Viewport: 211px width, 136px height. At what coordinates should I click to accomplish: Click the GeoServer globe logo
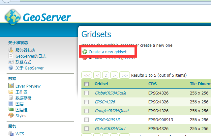[x=13, y=17]
